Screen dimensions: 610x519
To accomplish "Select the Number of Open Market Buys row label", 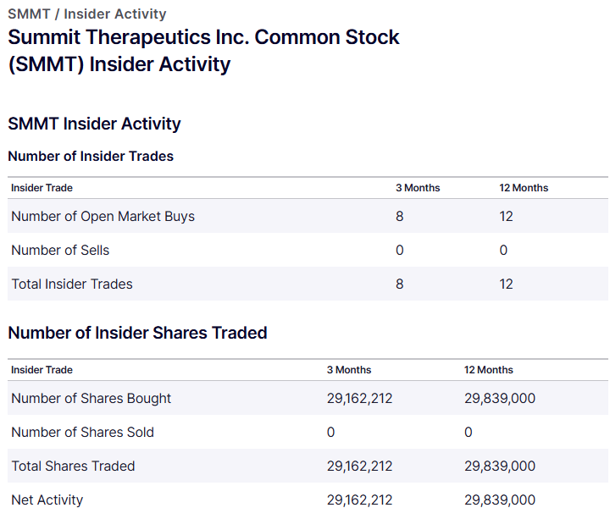I will [x=103, y=216].
